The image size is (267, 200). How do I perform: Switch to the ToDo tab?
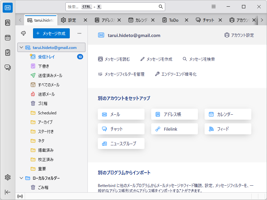tap(174, 20)
